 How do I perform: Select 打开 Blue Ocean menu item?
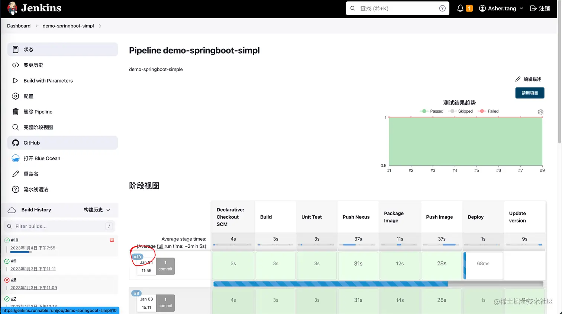tap(62, 158)
